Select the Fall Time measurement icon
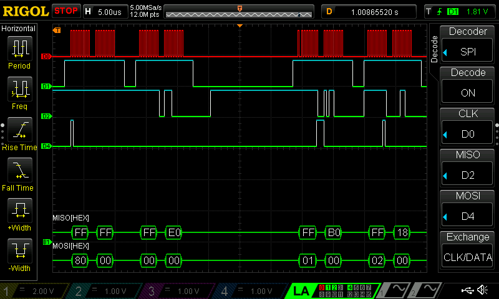499x299 pixels. [20, 170]
